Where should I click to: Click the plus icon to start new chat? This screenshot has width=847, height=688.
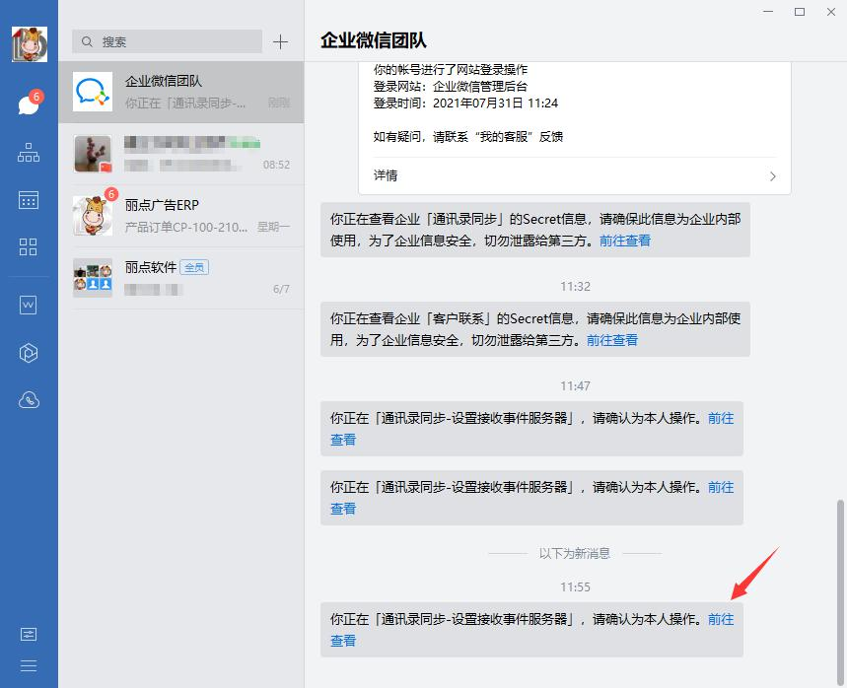click(280, 41)
